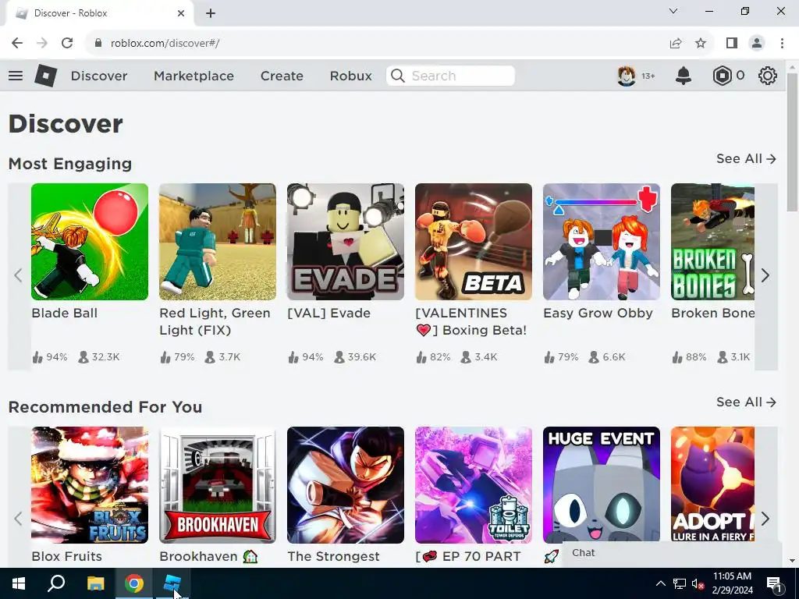Open the Robux nav item
Viewport: 799px width, 599px height.
point(350,76)
